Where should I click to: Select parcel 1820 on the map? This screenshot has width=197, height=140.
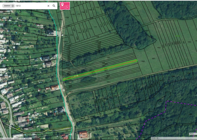[143, 61]
